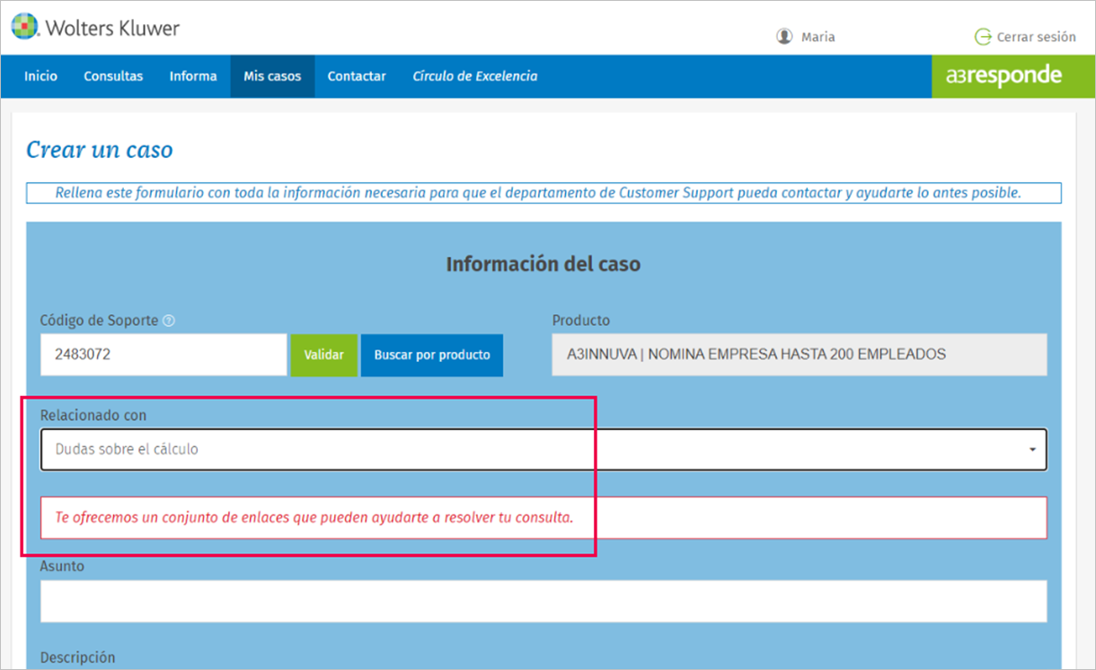Select the Mis casos tab
1096x670 pixels.
tap(272, 76)
